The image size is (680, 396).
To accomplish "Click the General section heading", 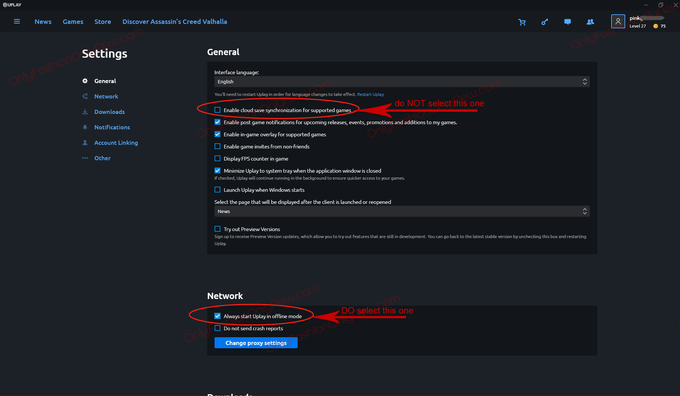I will (x=223, y=52).
